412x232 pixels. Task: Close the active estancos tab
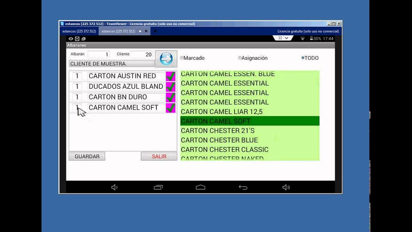pyautogui.click(x=146, y=31)
